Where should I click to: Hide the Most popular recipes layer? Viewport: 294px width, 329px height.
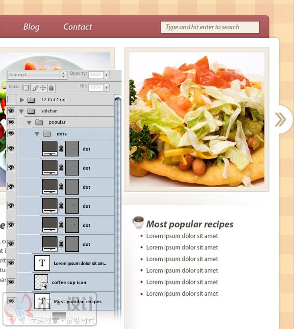coord(11,301)
